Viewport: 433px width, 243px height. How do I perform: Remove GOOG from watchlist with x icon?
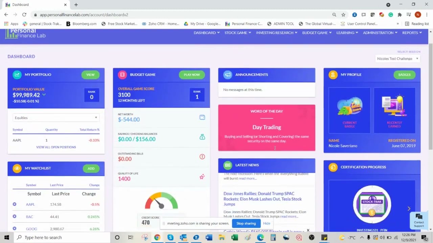[15, 228]
